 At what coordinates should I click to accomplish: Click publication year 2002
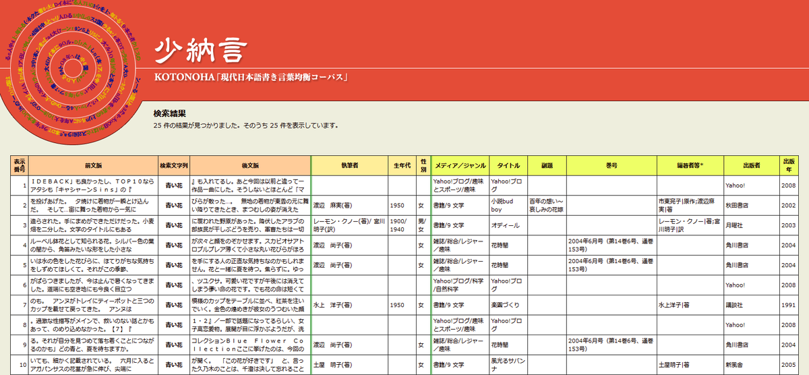[x=788, y=206]
